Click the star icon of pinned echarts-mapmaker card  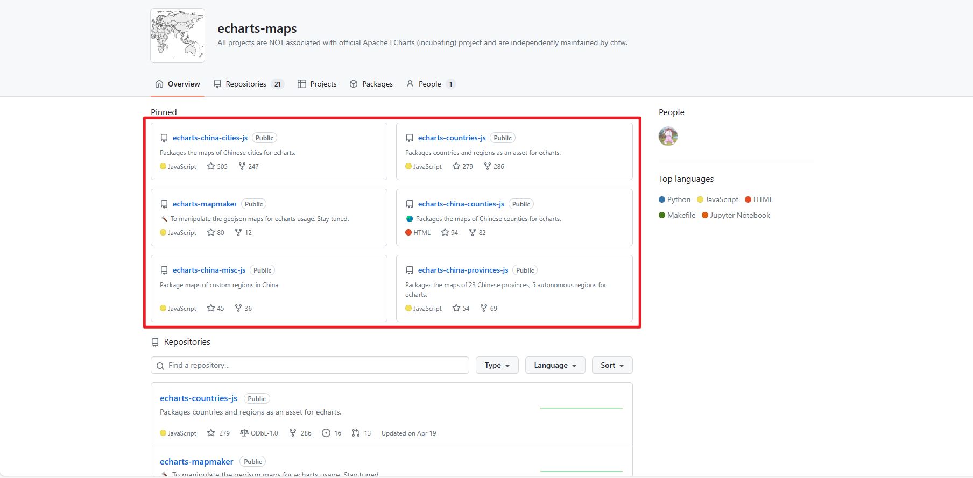click(x=211, y=232)
